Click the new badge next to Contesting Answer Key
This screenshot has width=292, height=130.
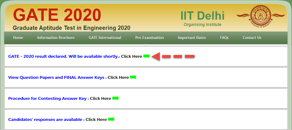tap(115, 98)
